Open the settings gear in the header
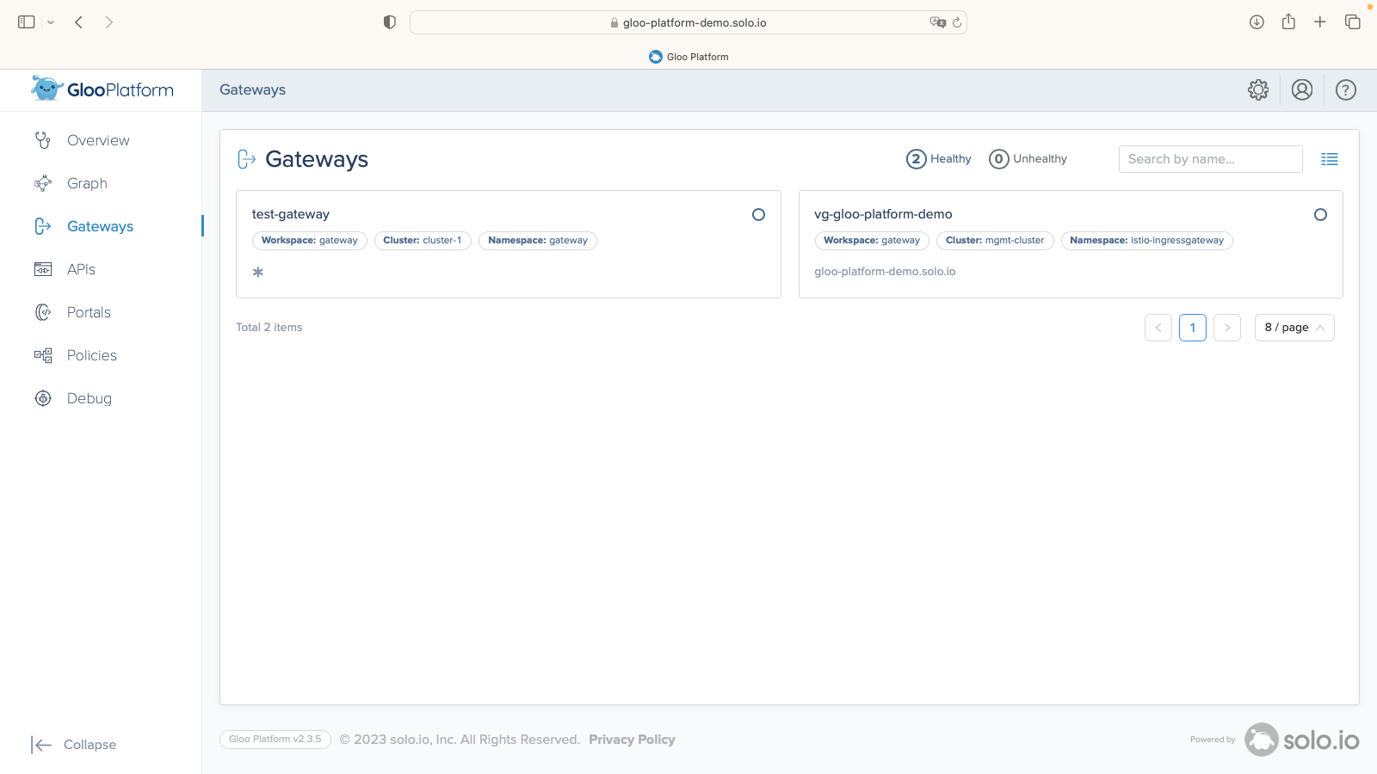Screen dimensions: 1377x774 tap(1258, 89)
